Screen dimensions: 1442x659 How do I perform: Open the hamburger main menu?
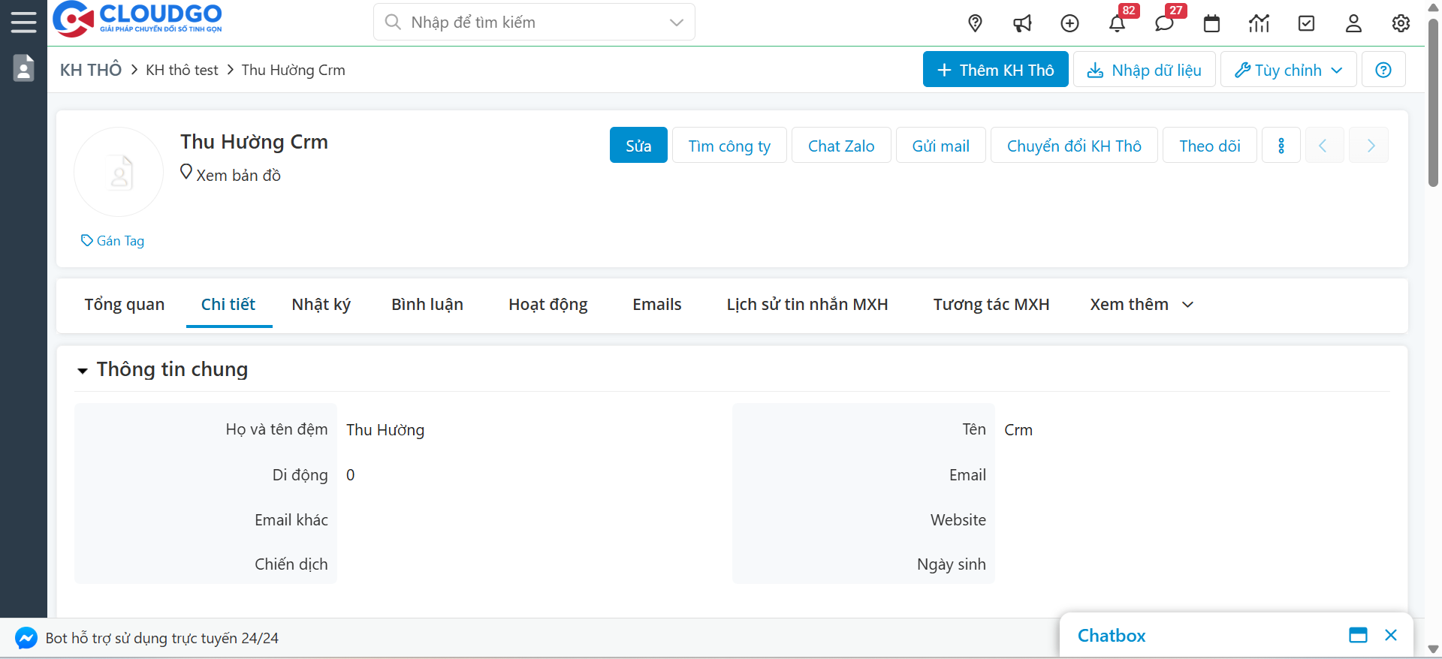(x=23, y=23)
